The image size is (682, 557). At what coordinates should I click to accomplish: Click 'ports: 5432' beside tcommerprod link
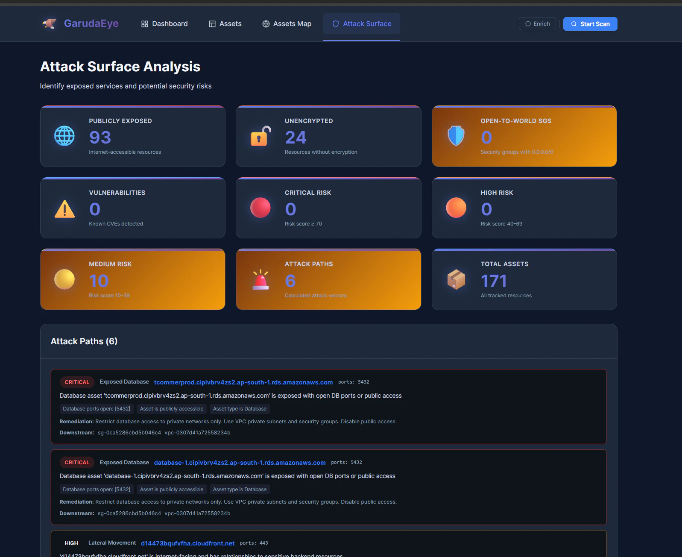[x=354, y=382]
